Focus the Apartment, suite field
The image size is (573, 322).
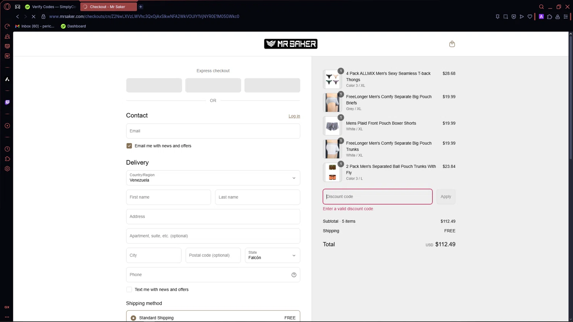tap(213, 236)
